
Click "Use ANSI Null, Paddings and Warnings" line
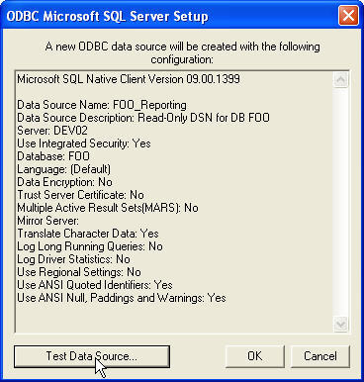pyautogui.click(x=122, y=298)
